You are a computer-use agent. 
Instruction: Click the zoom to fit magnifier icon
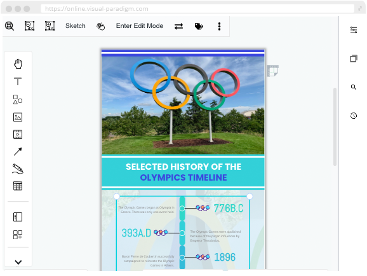tap(10, 26)
